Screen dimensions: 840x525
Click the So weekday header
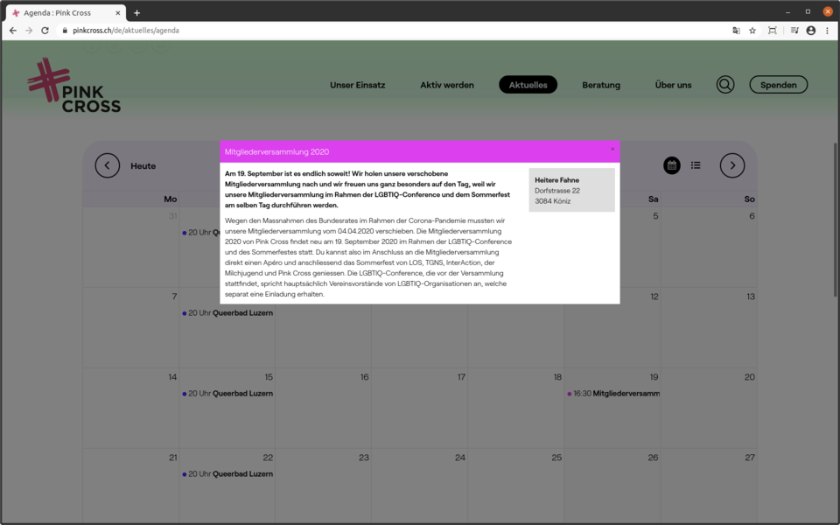click(x=750, y=199)
